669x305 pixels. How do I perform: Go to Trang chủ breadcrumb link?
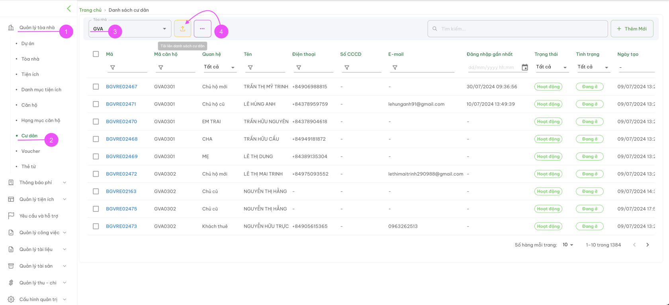[90, 10]
